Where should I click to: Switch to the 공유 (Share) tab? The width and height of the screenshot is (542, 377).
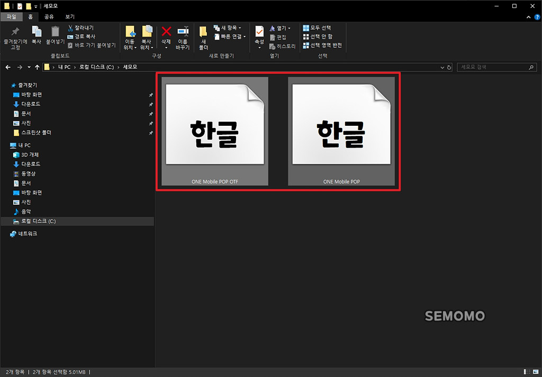click(x=49, y=16)
